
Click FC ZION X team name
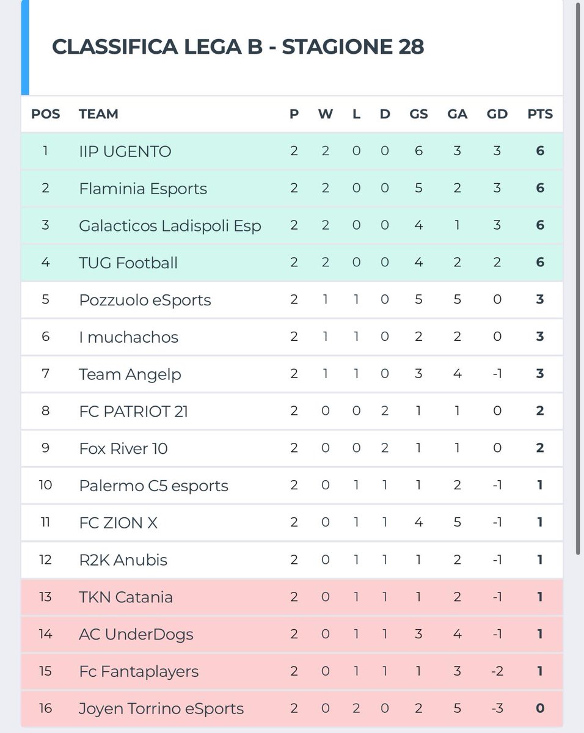click(119, 523)
